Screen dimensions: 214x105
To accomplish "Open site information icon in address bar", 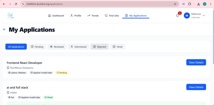I will click(23, 4).
